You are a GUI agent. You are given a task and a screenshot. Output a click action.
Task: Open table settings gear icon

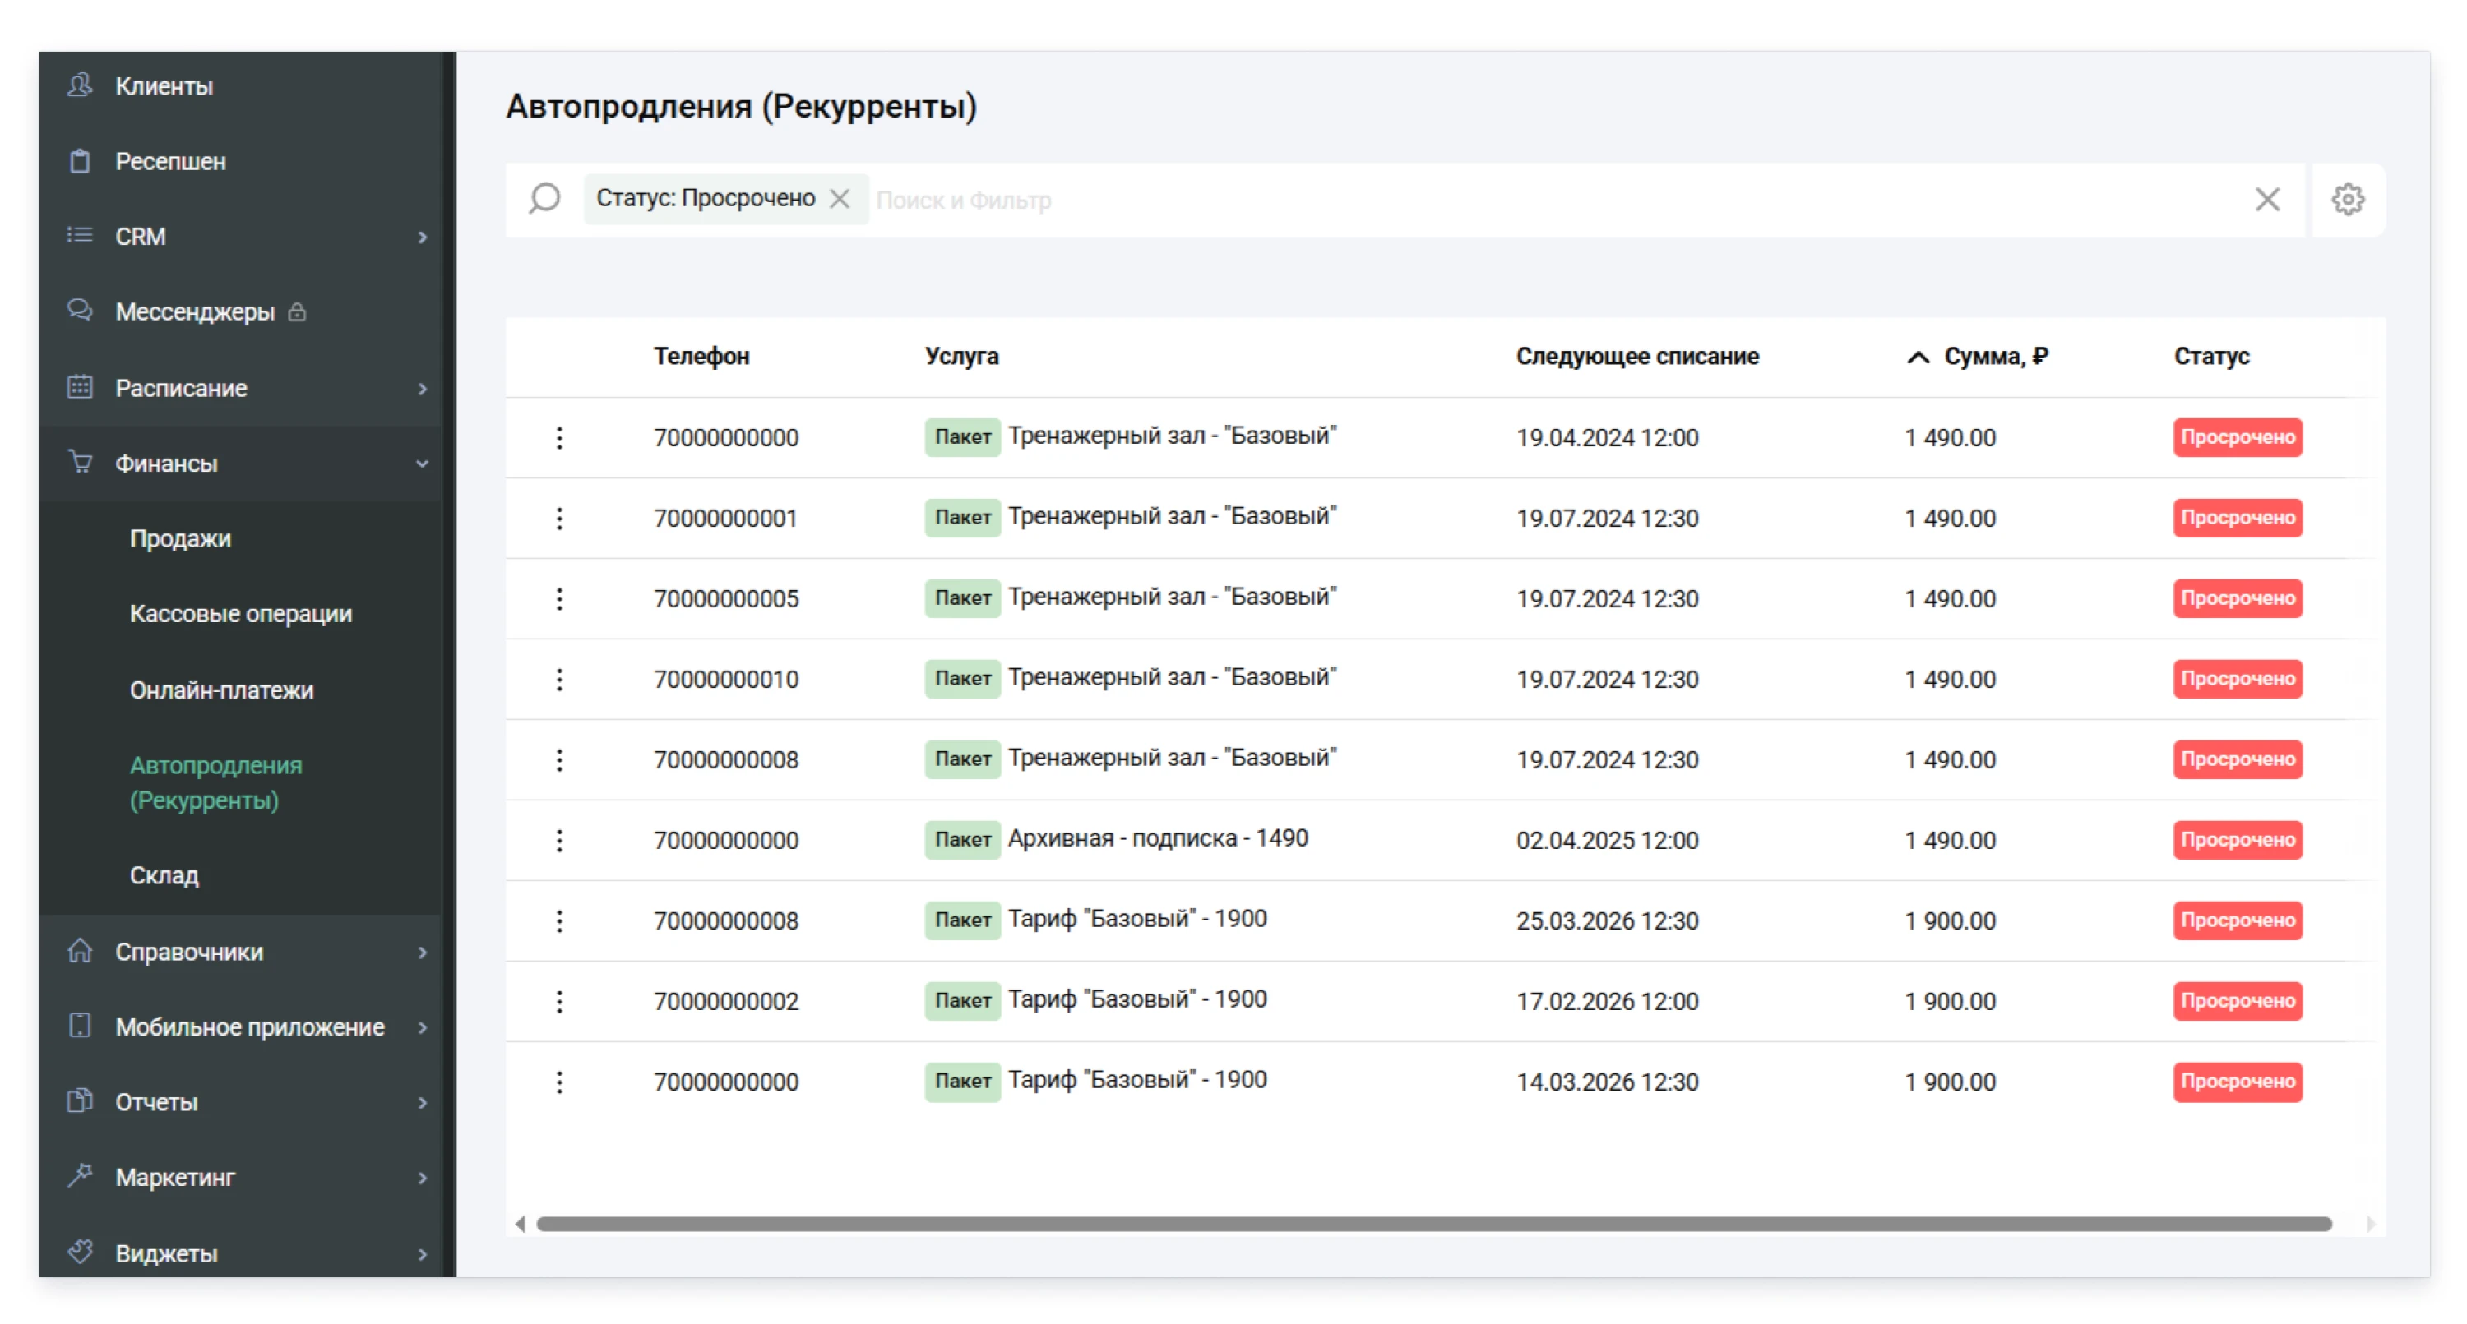2347,199
